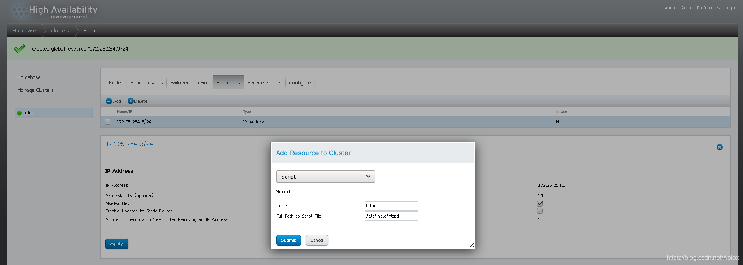Screen dimensions: 743x265
Task: Click the Delete resource icon
Action: click(x=131, y=101)
